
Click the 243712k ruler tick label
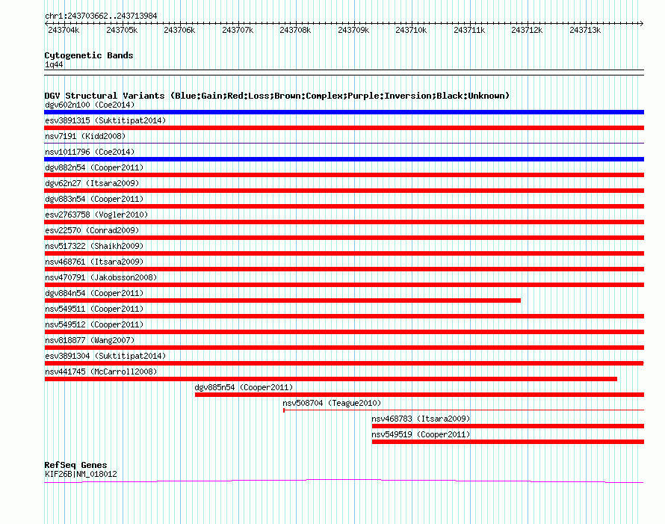[x=527, y=30]
